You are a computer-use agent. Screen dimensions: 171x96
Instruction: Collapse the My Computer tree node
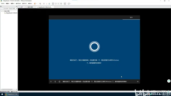(x=2, y=11)
